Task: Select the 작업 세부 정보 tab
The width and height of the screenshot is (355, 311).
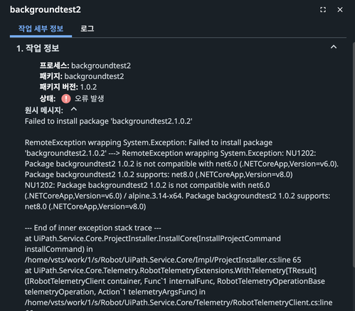Action: 41,28
